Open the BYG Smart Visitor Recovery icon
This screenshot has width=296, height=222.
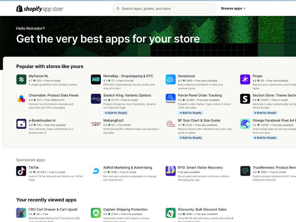[x=170, y=171]
